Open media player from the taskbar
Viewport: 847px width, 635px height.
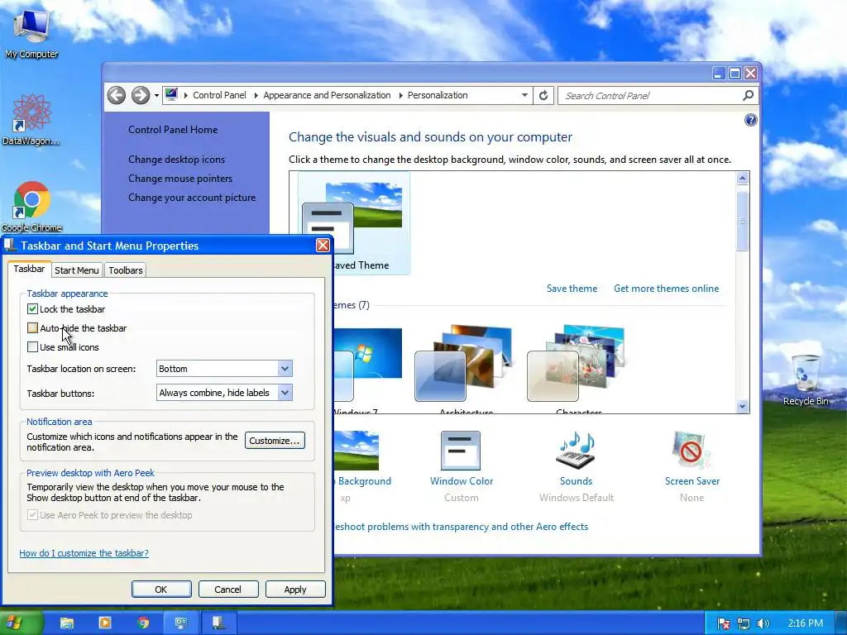coord(105,623)
